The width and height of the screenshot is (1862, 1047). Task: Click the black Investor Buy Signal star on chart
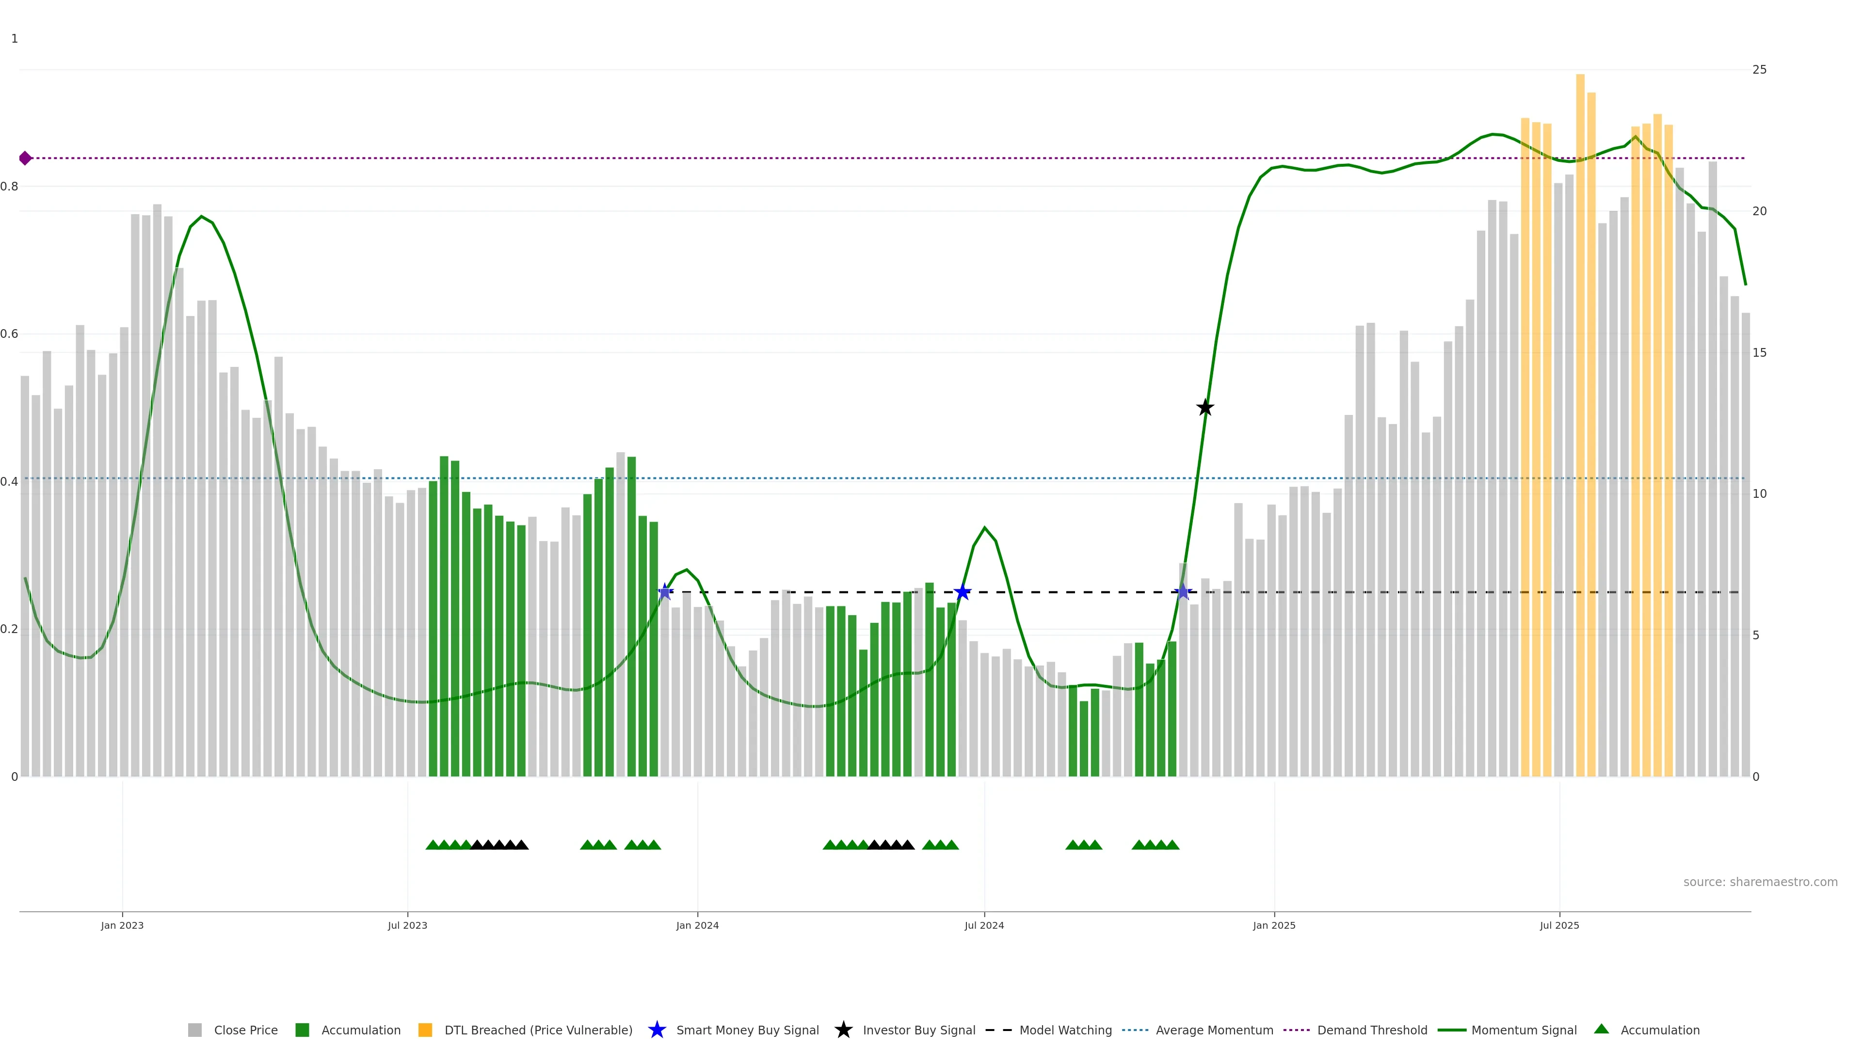[x=1205, y=408]
